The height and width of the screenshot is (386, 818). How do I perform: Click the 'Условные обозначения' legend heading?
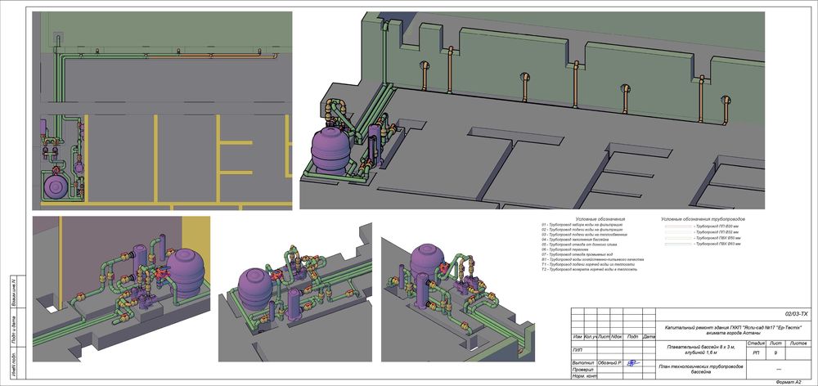pos(600,219)
